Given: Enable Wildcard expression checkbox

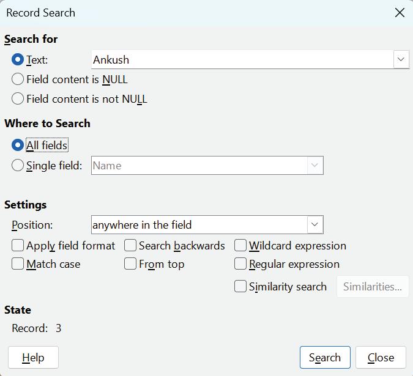Looking at the screenshot, I should click(240, 246).
